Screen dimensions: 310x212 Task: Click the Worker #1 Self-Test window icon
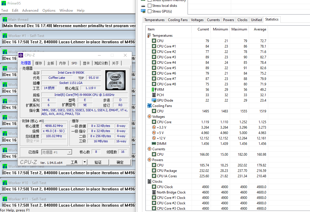click(x=5, y=36)
